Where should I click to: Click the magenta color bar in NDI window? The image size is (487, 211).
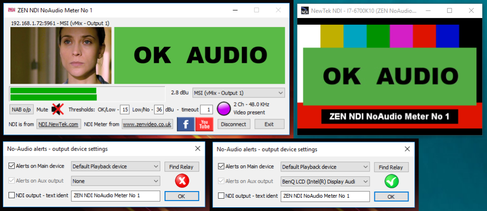401,36
